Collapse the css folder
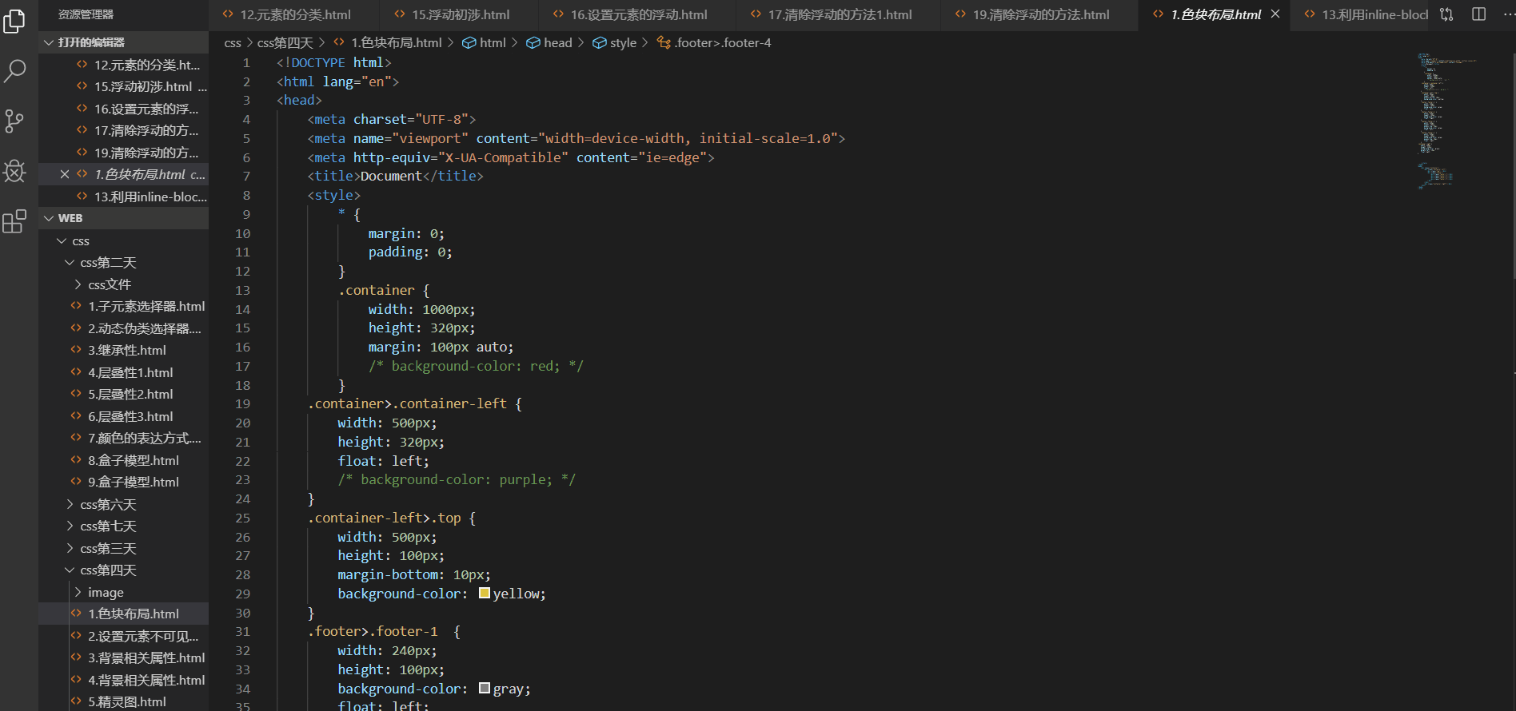1516x711 pixels. click(x=124, y=240)
